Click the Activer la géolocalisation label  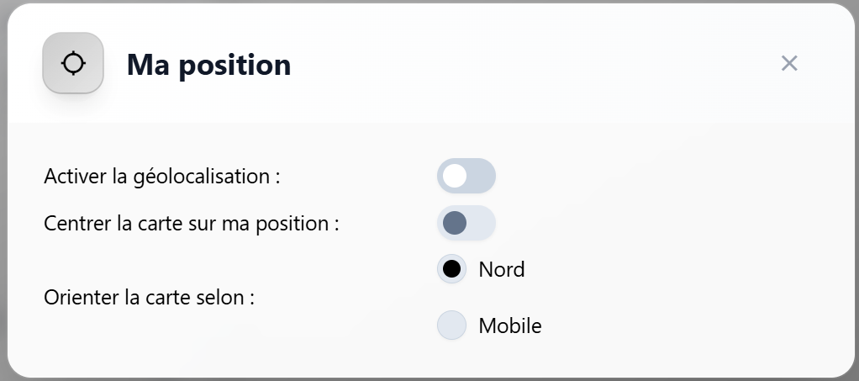pos(161,177)
